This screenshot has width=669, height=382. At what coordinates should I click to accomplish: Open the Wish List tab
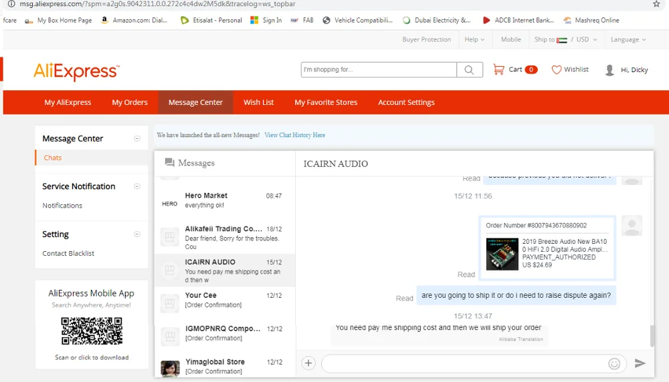(x=258, y=102)
